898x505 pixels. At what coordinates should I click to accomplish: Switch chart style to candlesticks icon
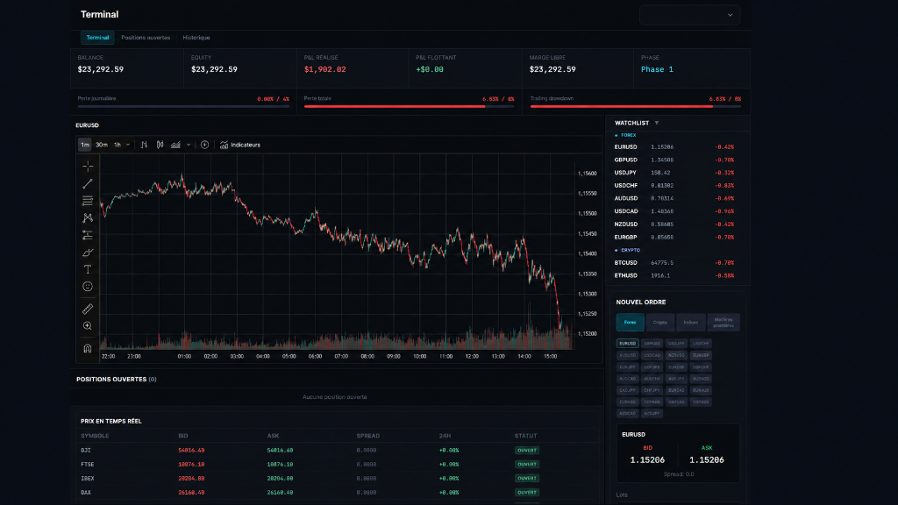(x=160, y=145)
